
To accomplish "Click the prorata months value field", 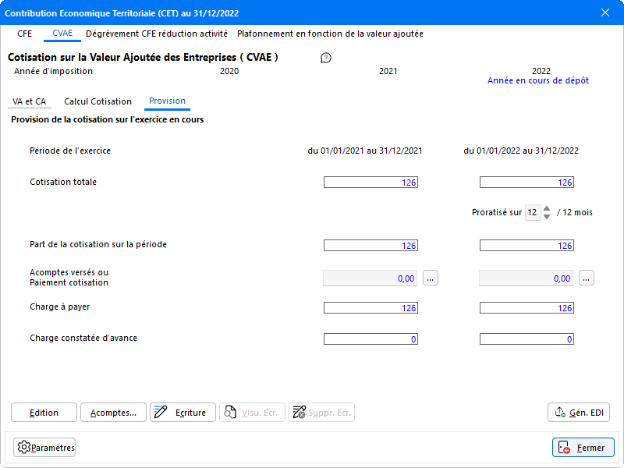I will 532,213.
